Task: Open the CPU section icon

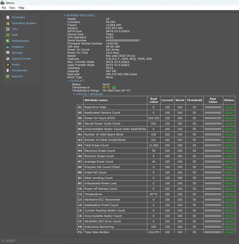Action: pos(8,29)
